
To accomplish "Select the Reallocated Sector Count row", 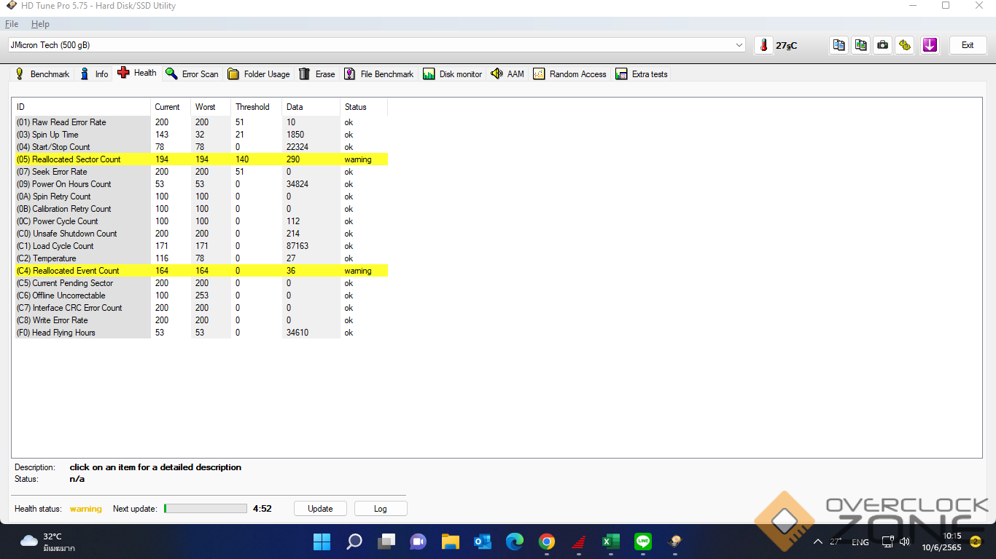I will pos(77,159).
